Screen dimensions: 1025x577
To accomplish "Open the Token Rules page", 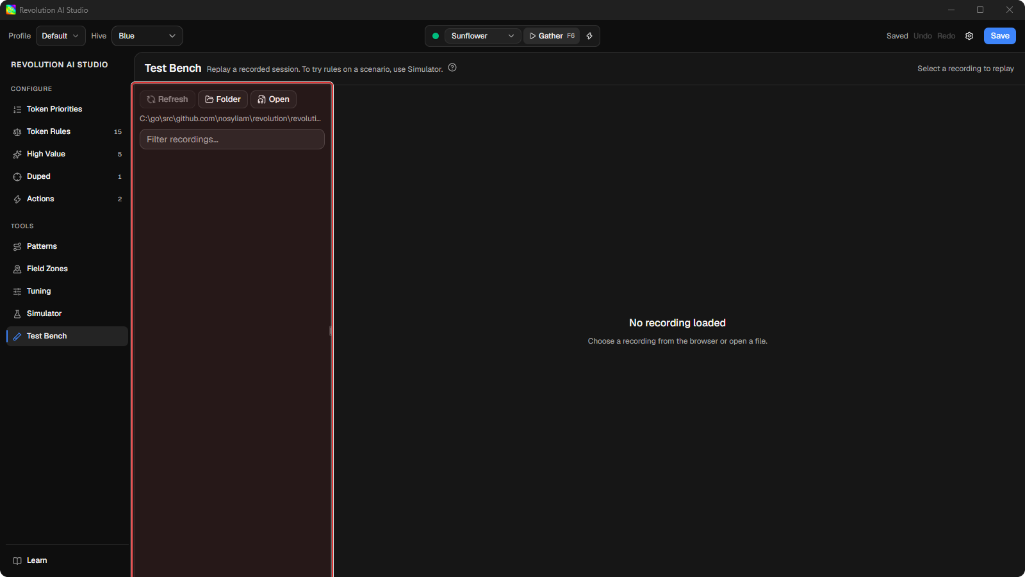I will 67,131.
